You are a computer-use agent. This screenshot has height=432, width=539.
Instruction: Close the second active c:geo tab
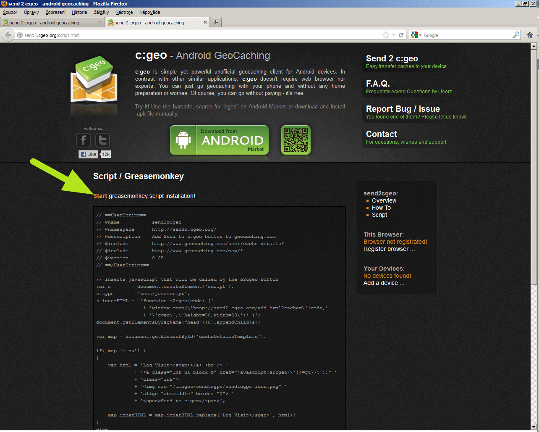(x=205, y=22)
